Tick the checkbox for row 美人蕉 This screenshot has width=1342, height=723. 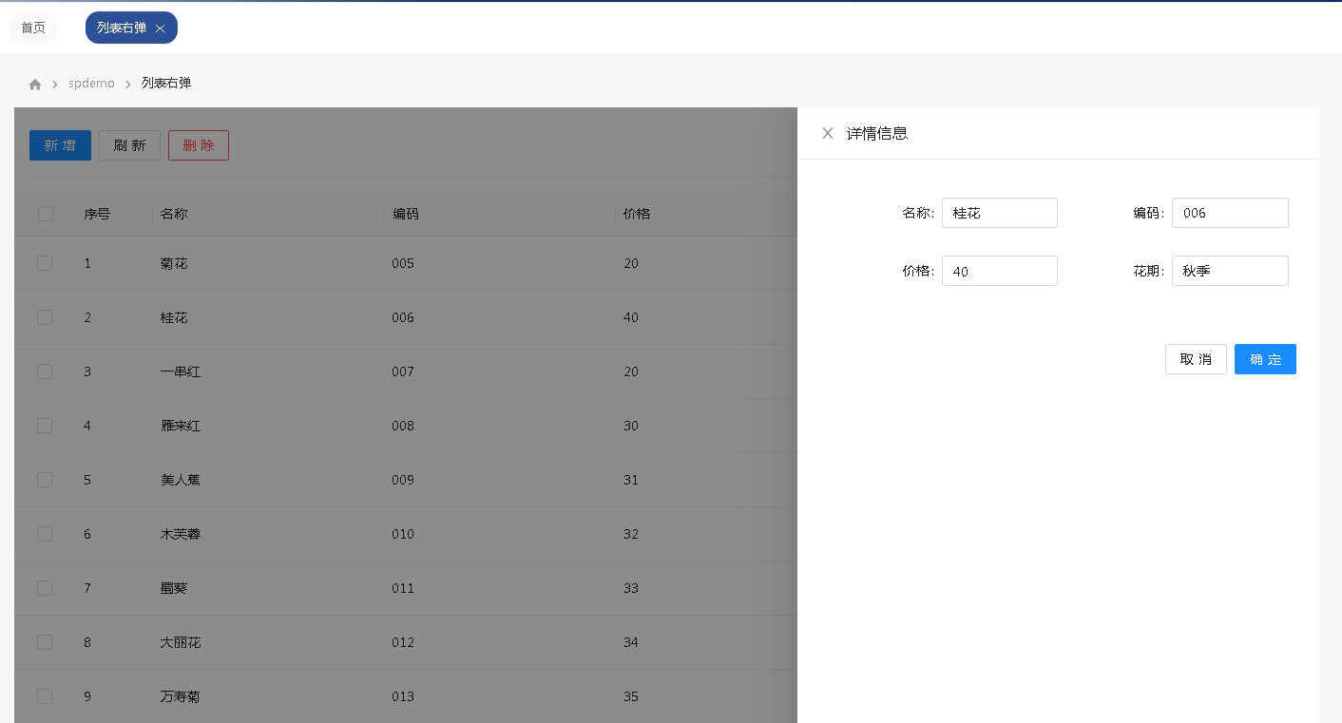(45, 480)
